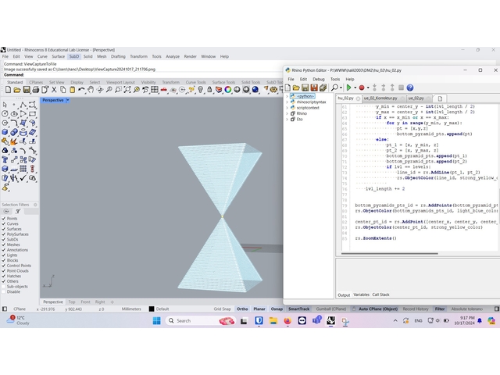Click the Four viewports icon in Rhino toolbar
The image size is (500, 375).
click(x=155, y=90)
